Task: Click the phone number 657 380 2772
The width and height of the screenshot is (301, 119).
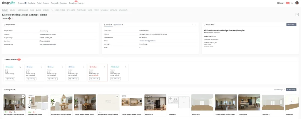Action: click(x=144, y=37)
